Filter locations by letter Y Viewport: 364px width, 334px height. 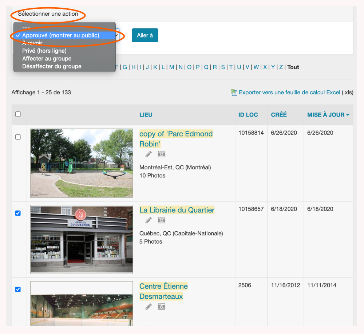(273, 67)
